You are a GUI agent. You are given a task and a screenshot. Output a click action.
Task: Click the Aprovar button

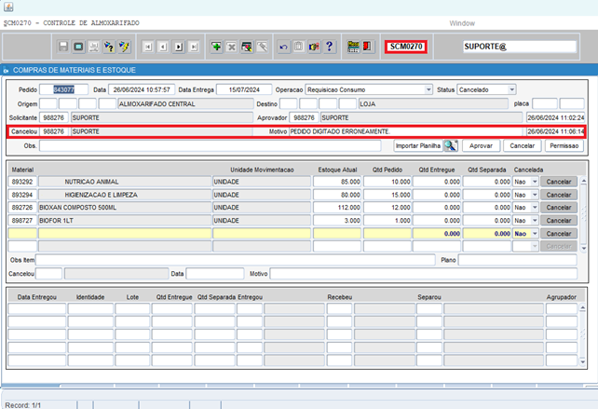pyautogui.click(x=481, y=145)
